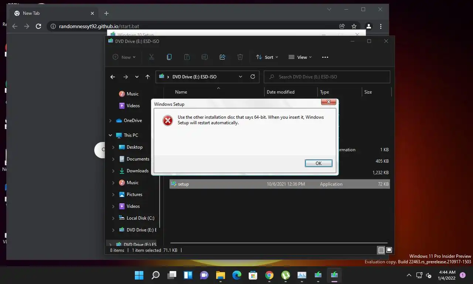473x284 pixels.
Task: Go back in File Explorer
Action: [113, 77]
